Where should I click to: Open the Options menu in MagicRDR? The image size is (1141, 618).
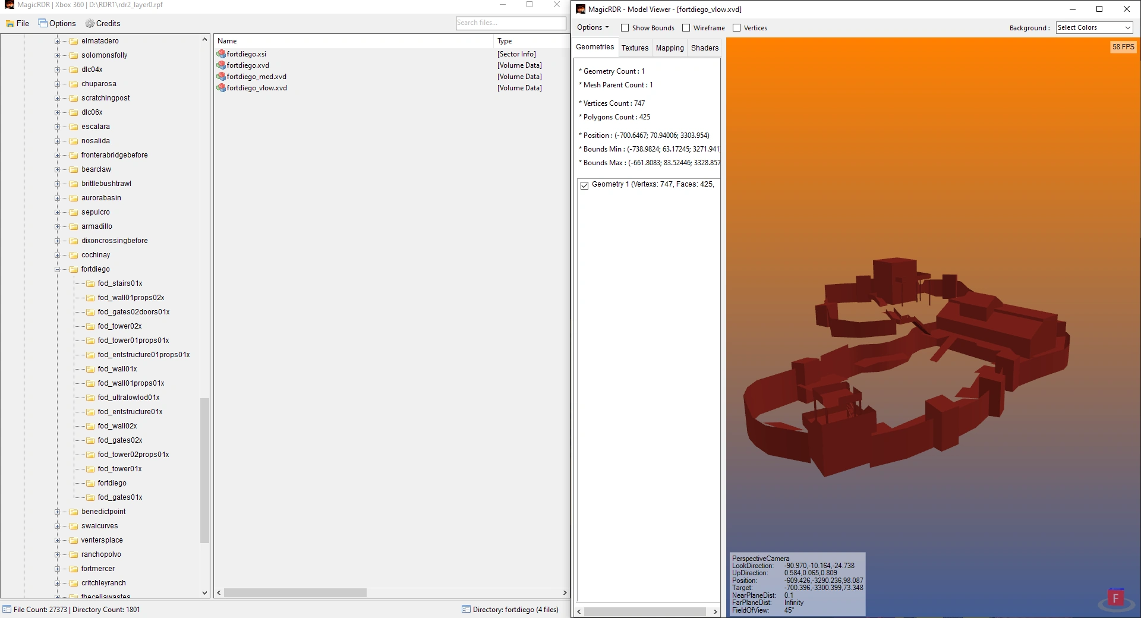tap(57, 24)
